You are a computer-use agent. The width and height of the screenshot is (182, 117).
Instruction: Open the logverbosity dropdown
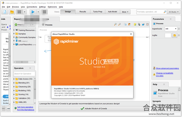171,29
